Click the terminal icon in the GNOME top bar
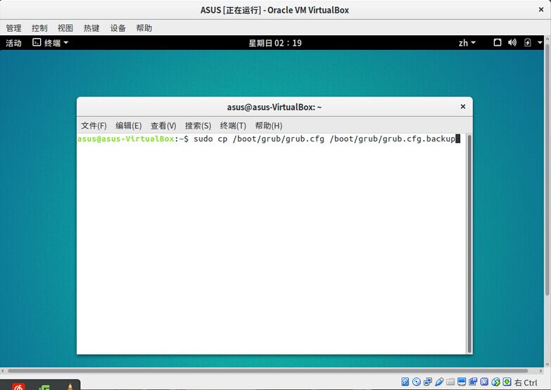The width and height of the screenshot is (551, 390). coord(37,42)
